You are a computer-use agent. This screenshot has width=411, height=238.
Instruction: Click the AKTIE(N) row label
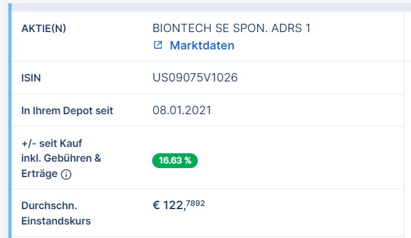click(44, 28)
